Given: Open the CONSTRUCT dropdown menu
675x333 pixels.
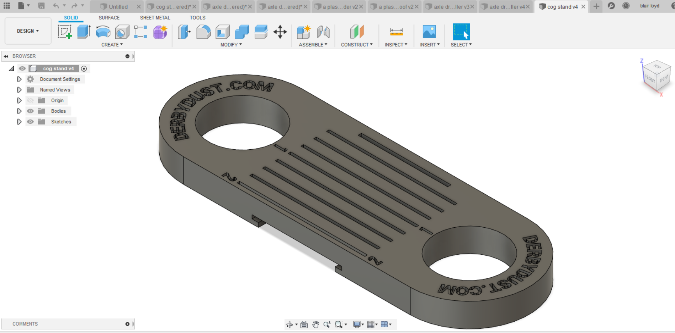Looking at the screenshot, I should pos(357,45).
